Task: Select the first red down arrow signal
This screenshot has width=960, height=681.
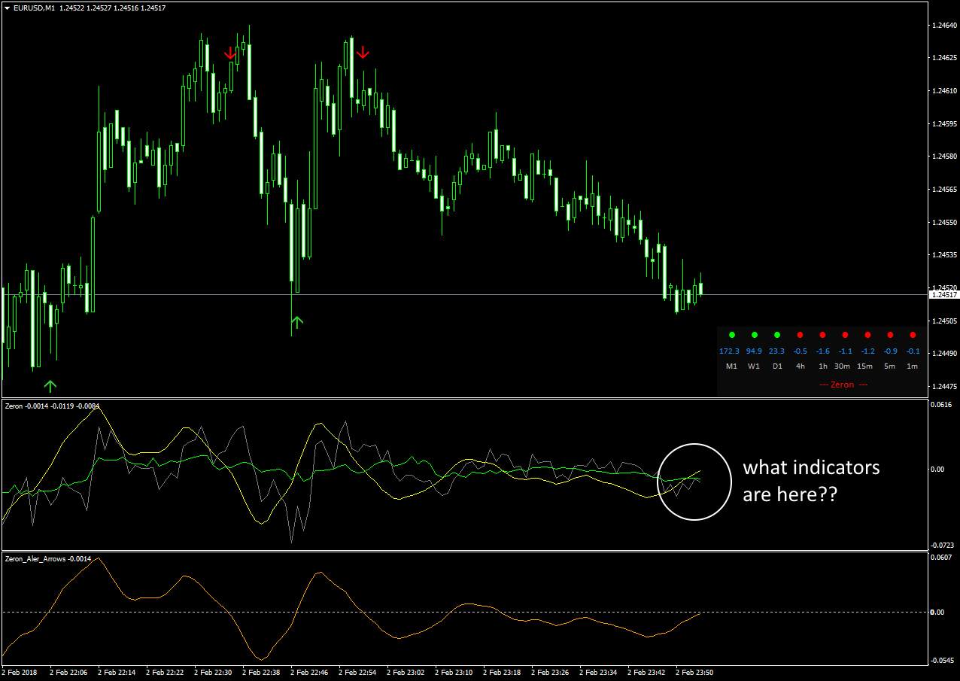Action: [230, 53]
